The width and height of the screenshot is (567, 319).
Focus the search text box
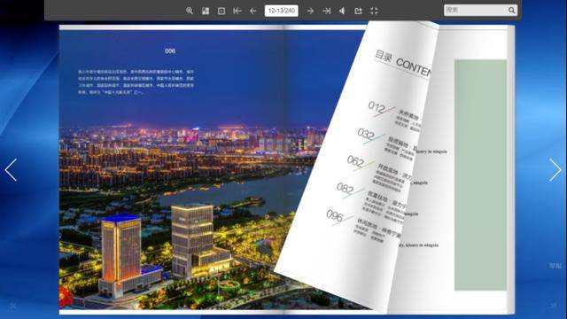pyautogui.click(x=476, y=10)
